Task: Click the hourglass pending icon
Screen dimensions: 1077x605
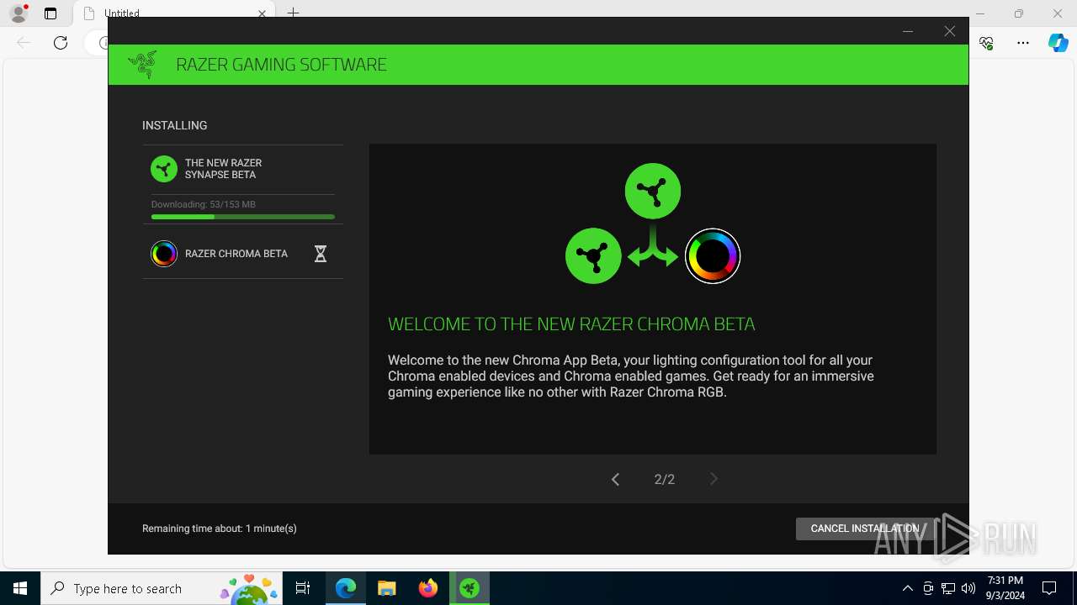Action: click(321, 254)
